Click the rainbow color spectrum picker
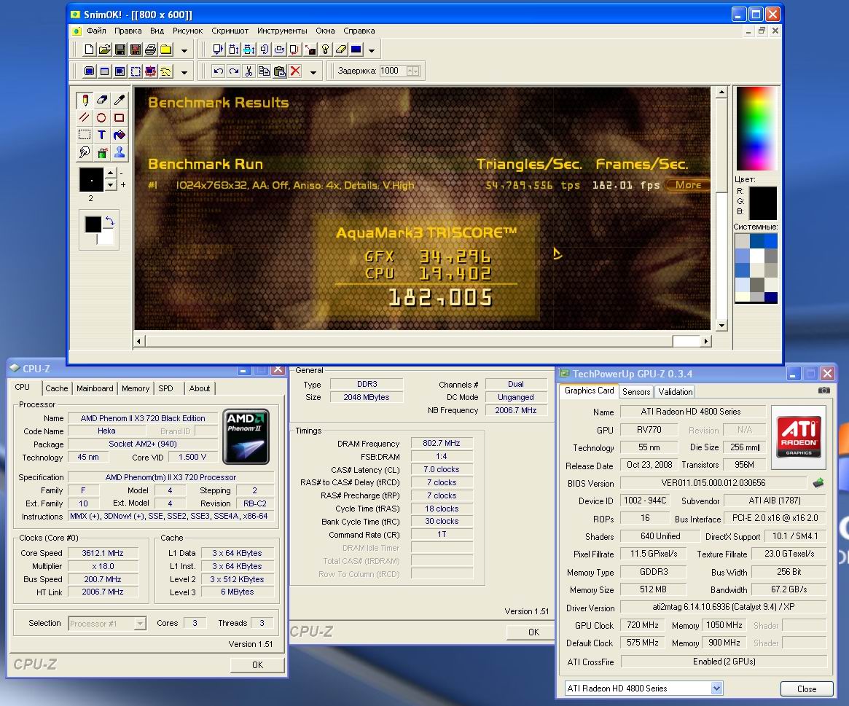Screen dimensions: 849x706 (756, 129)
